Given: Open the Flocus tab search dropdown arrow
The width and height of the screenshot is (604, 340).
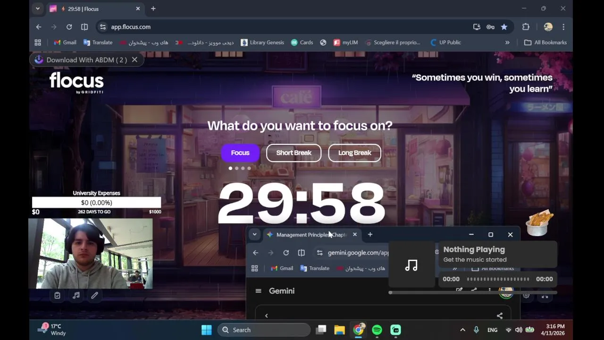Looking at the screenshot, I should pyautogui.click(x=38, y=8).
